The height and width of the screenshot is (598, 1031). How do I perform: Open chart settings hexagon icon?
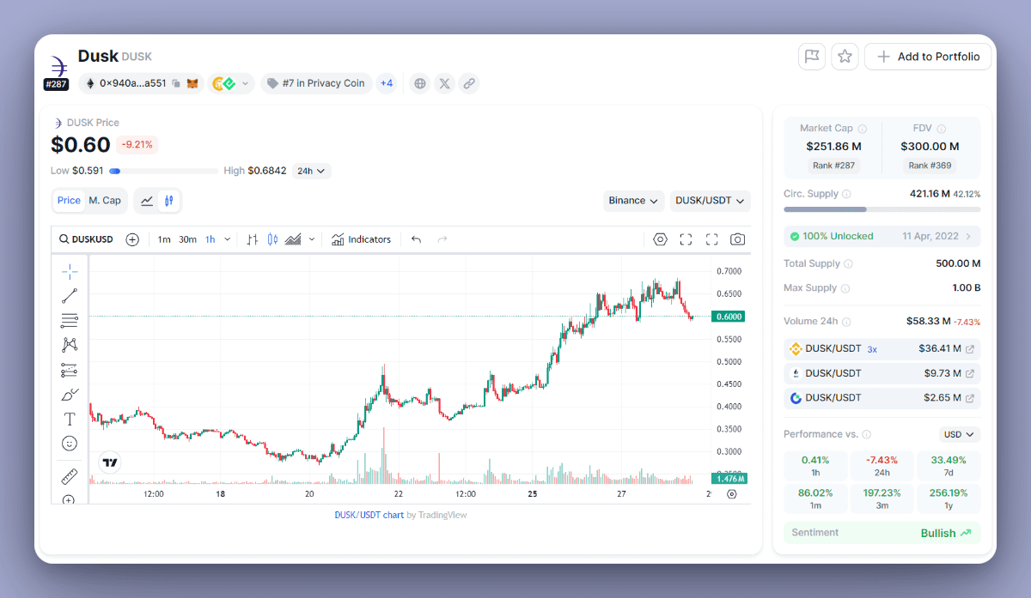click(x=660, y=239)
